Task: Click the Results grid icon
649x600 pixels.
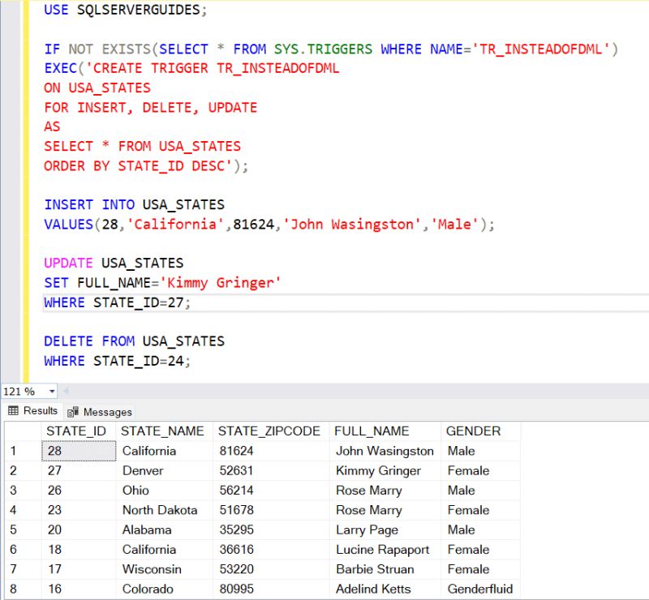Action: (15, 411)
